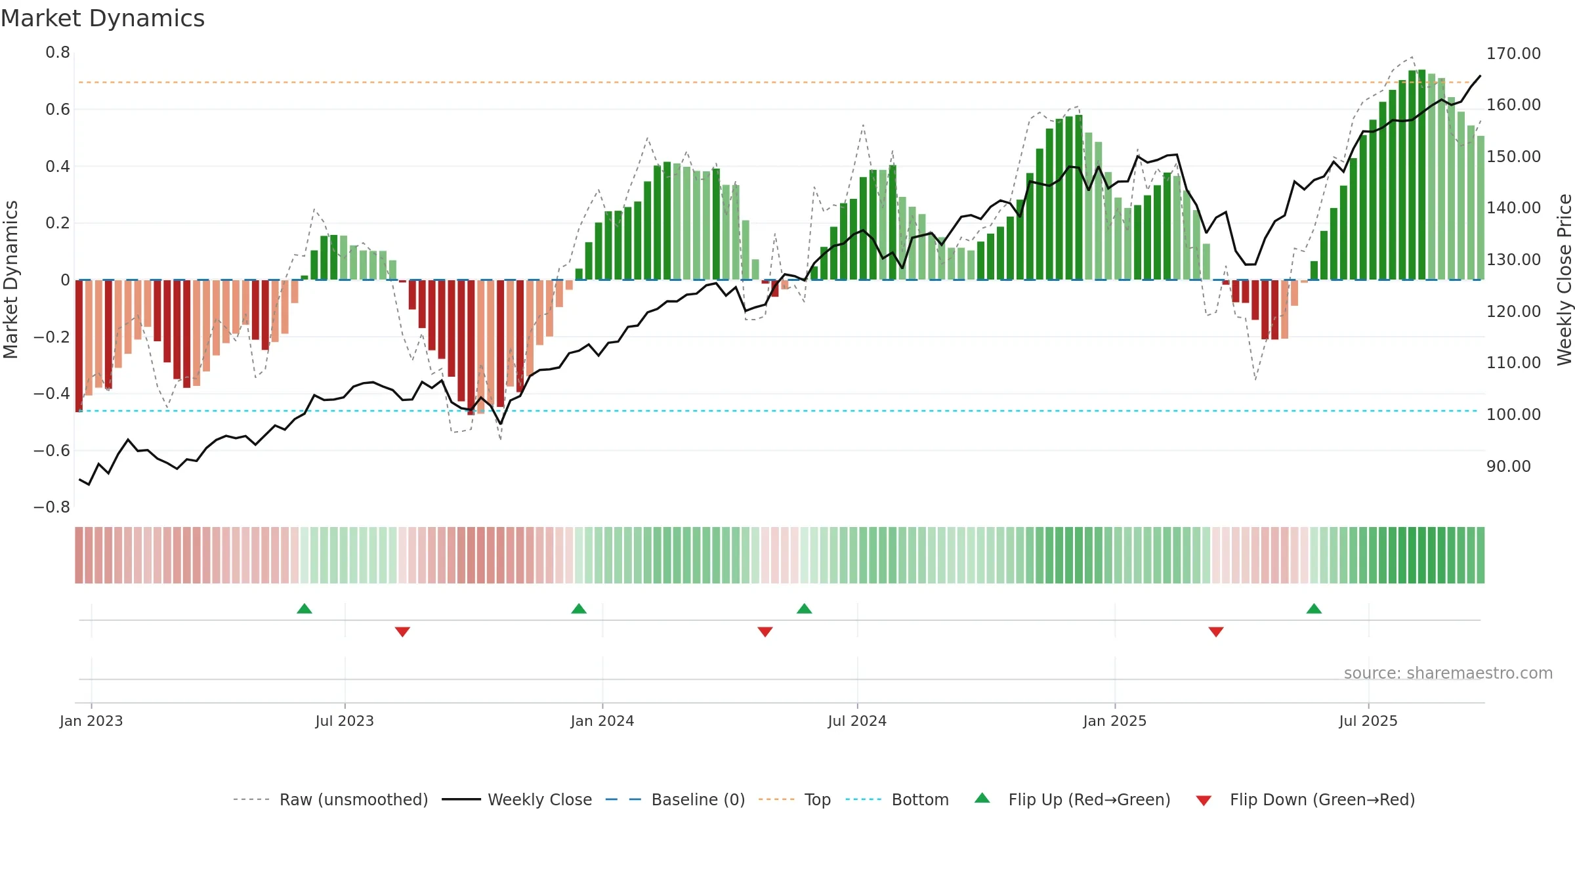Screen dimensions: 1575x886
Task: Toggle the Baseline (0) legend entry
Action: coord(675,799)
